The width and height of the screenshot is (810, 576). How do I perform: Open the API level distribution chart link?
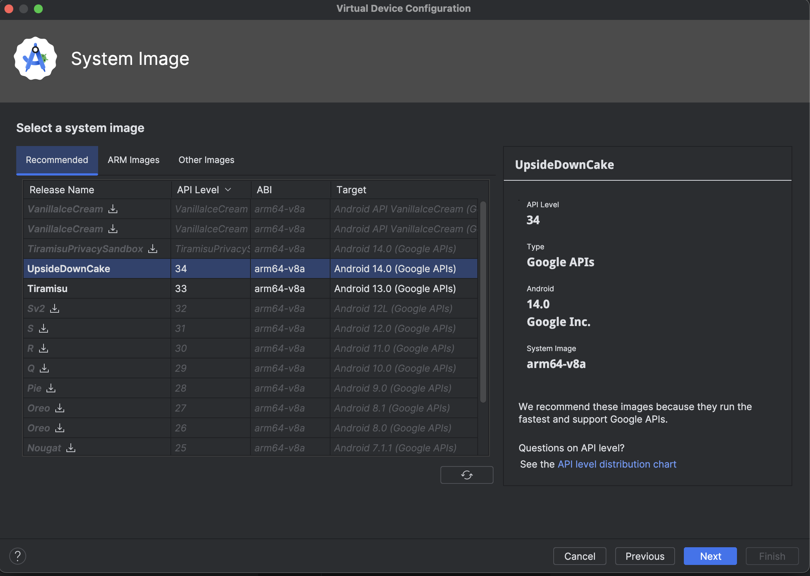(x=617, y=464)
